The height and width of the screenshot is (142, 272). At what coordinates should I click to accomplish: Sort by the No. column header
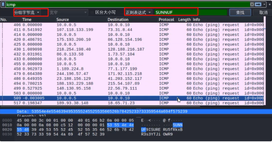11,20
